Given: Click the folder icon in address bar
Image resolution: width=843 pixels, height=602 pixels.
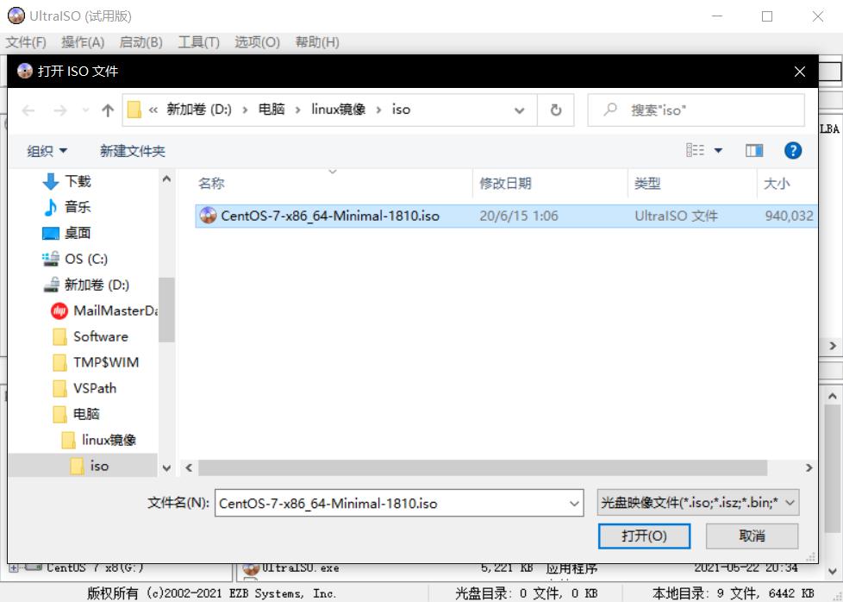Looking at the screenshot, I should pyautogui.click(x=134, y=110).
